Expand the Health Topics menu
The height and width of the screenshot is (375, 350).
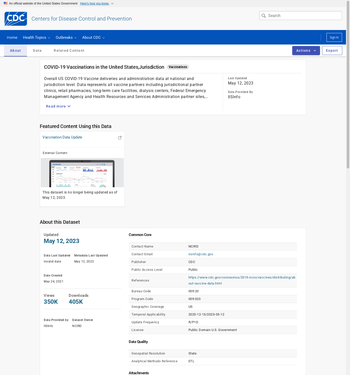click(x=36, y=37)
